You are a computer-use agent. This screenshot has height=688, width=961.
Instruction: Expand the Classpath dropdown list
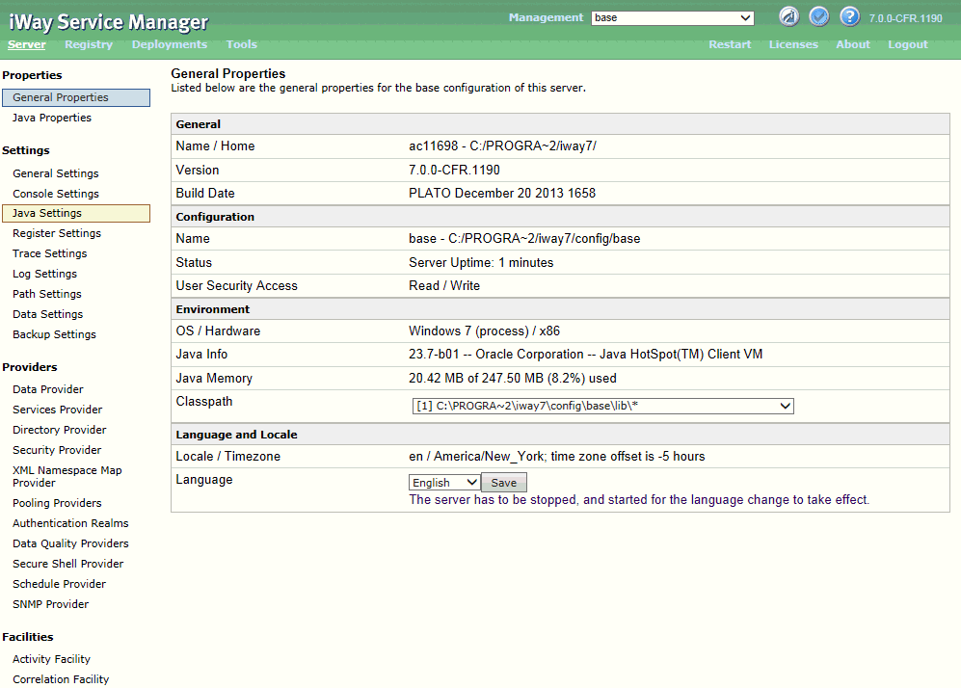tap(603, 406)
